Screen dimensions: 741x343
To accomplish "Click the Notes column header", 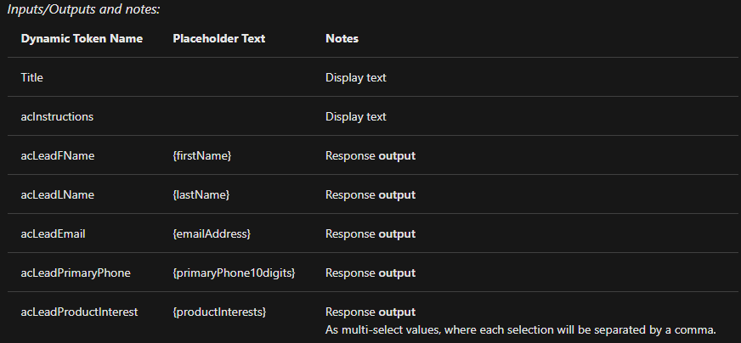I will (342, 39).
